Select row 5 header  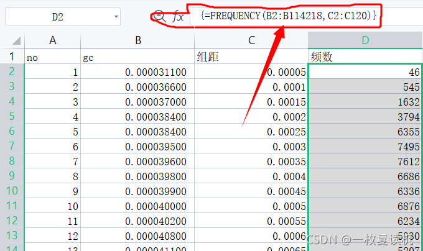(x=12, y=116)
